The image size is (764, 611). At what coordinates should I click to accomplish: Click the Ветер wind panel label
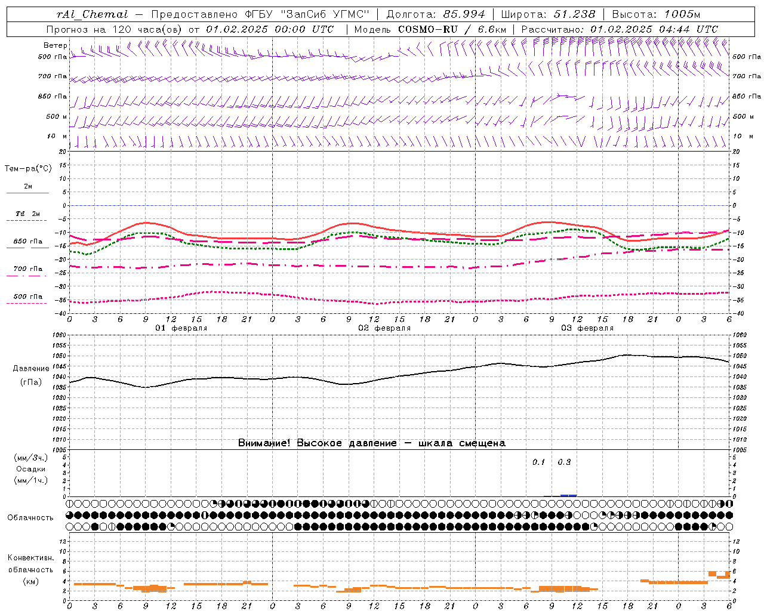click(55, 45)
